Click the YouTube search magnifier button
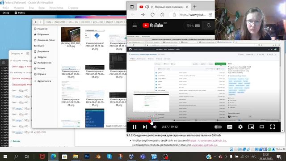Image resolution: width=286 pixels, height=161 pixels. pos(209,25)
